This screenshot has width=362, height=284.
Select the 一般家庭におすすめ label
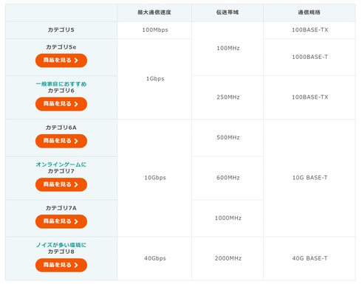pos(61,84)
